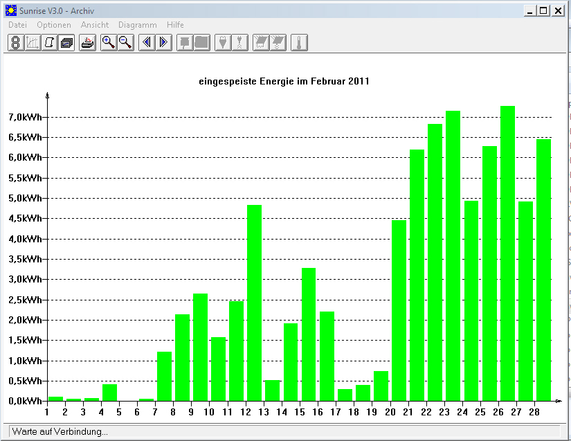Click the small bar for day 4
This screenshot has height=441, width=571.
(109, 393)
